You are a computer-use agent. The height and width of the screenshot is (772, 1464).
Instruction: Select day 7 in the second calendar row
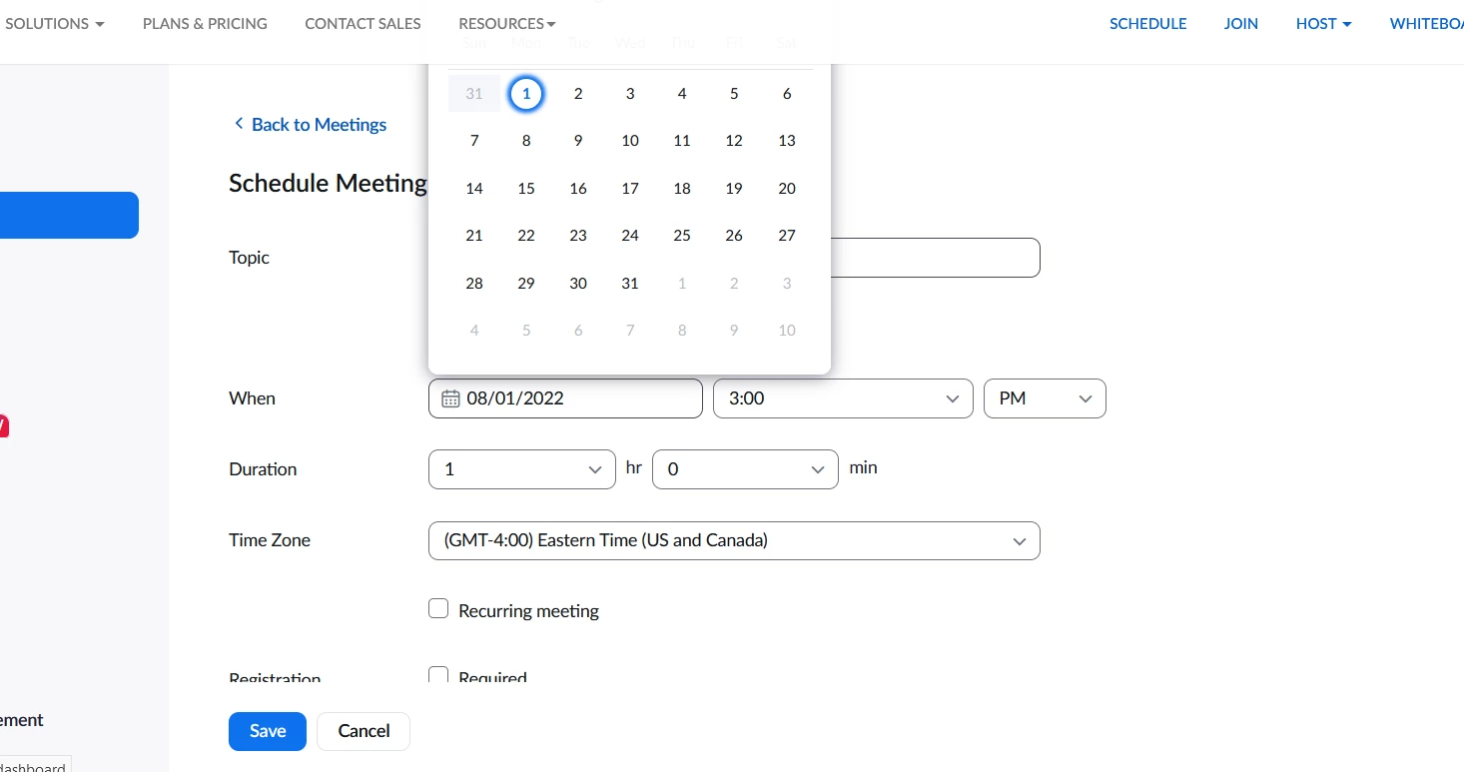tap(474, 141)
